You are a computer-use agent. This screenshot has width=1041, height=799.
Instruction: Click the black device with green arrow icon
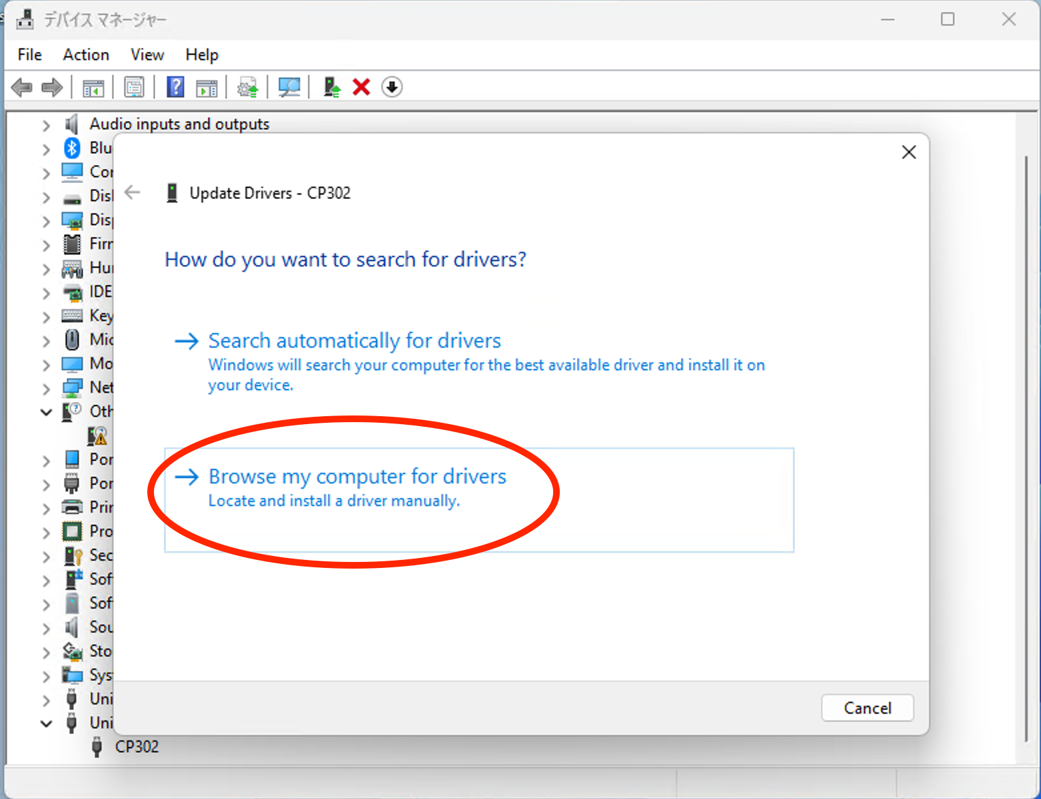331,87
